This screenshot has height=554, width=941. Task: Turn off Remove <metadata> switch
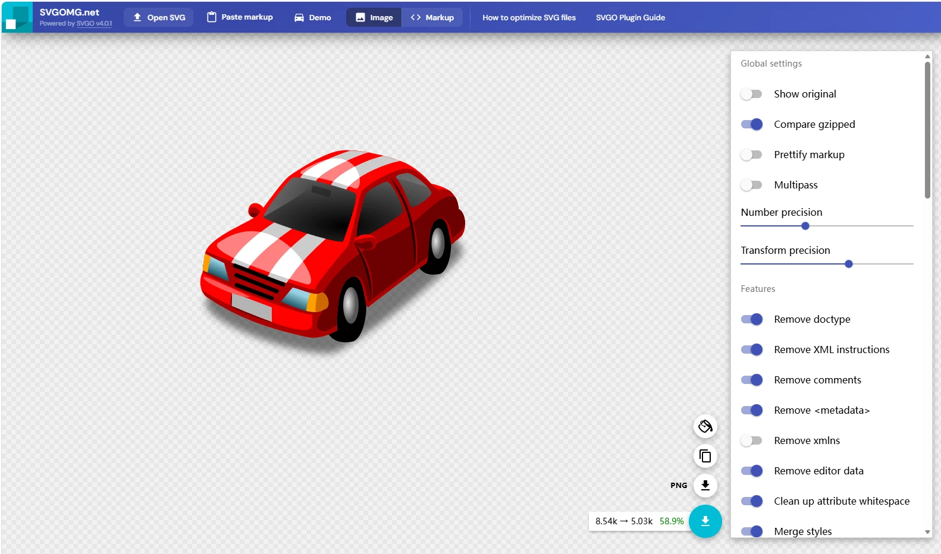click(x=752, y=410)
